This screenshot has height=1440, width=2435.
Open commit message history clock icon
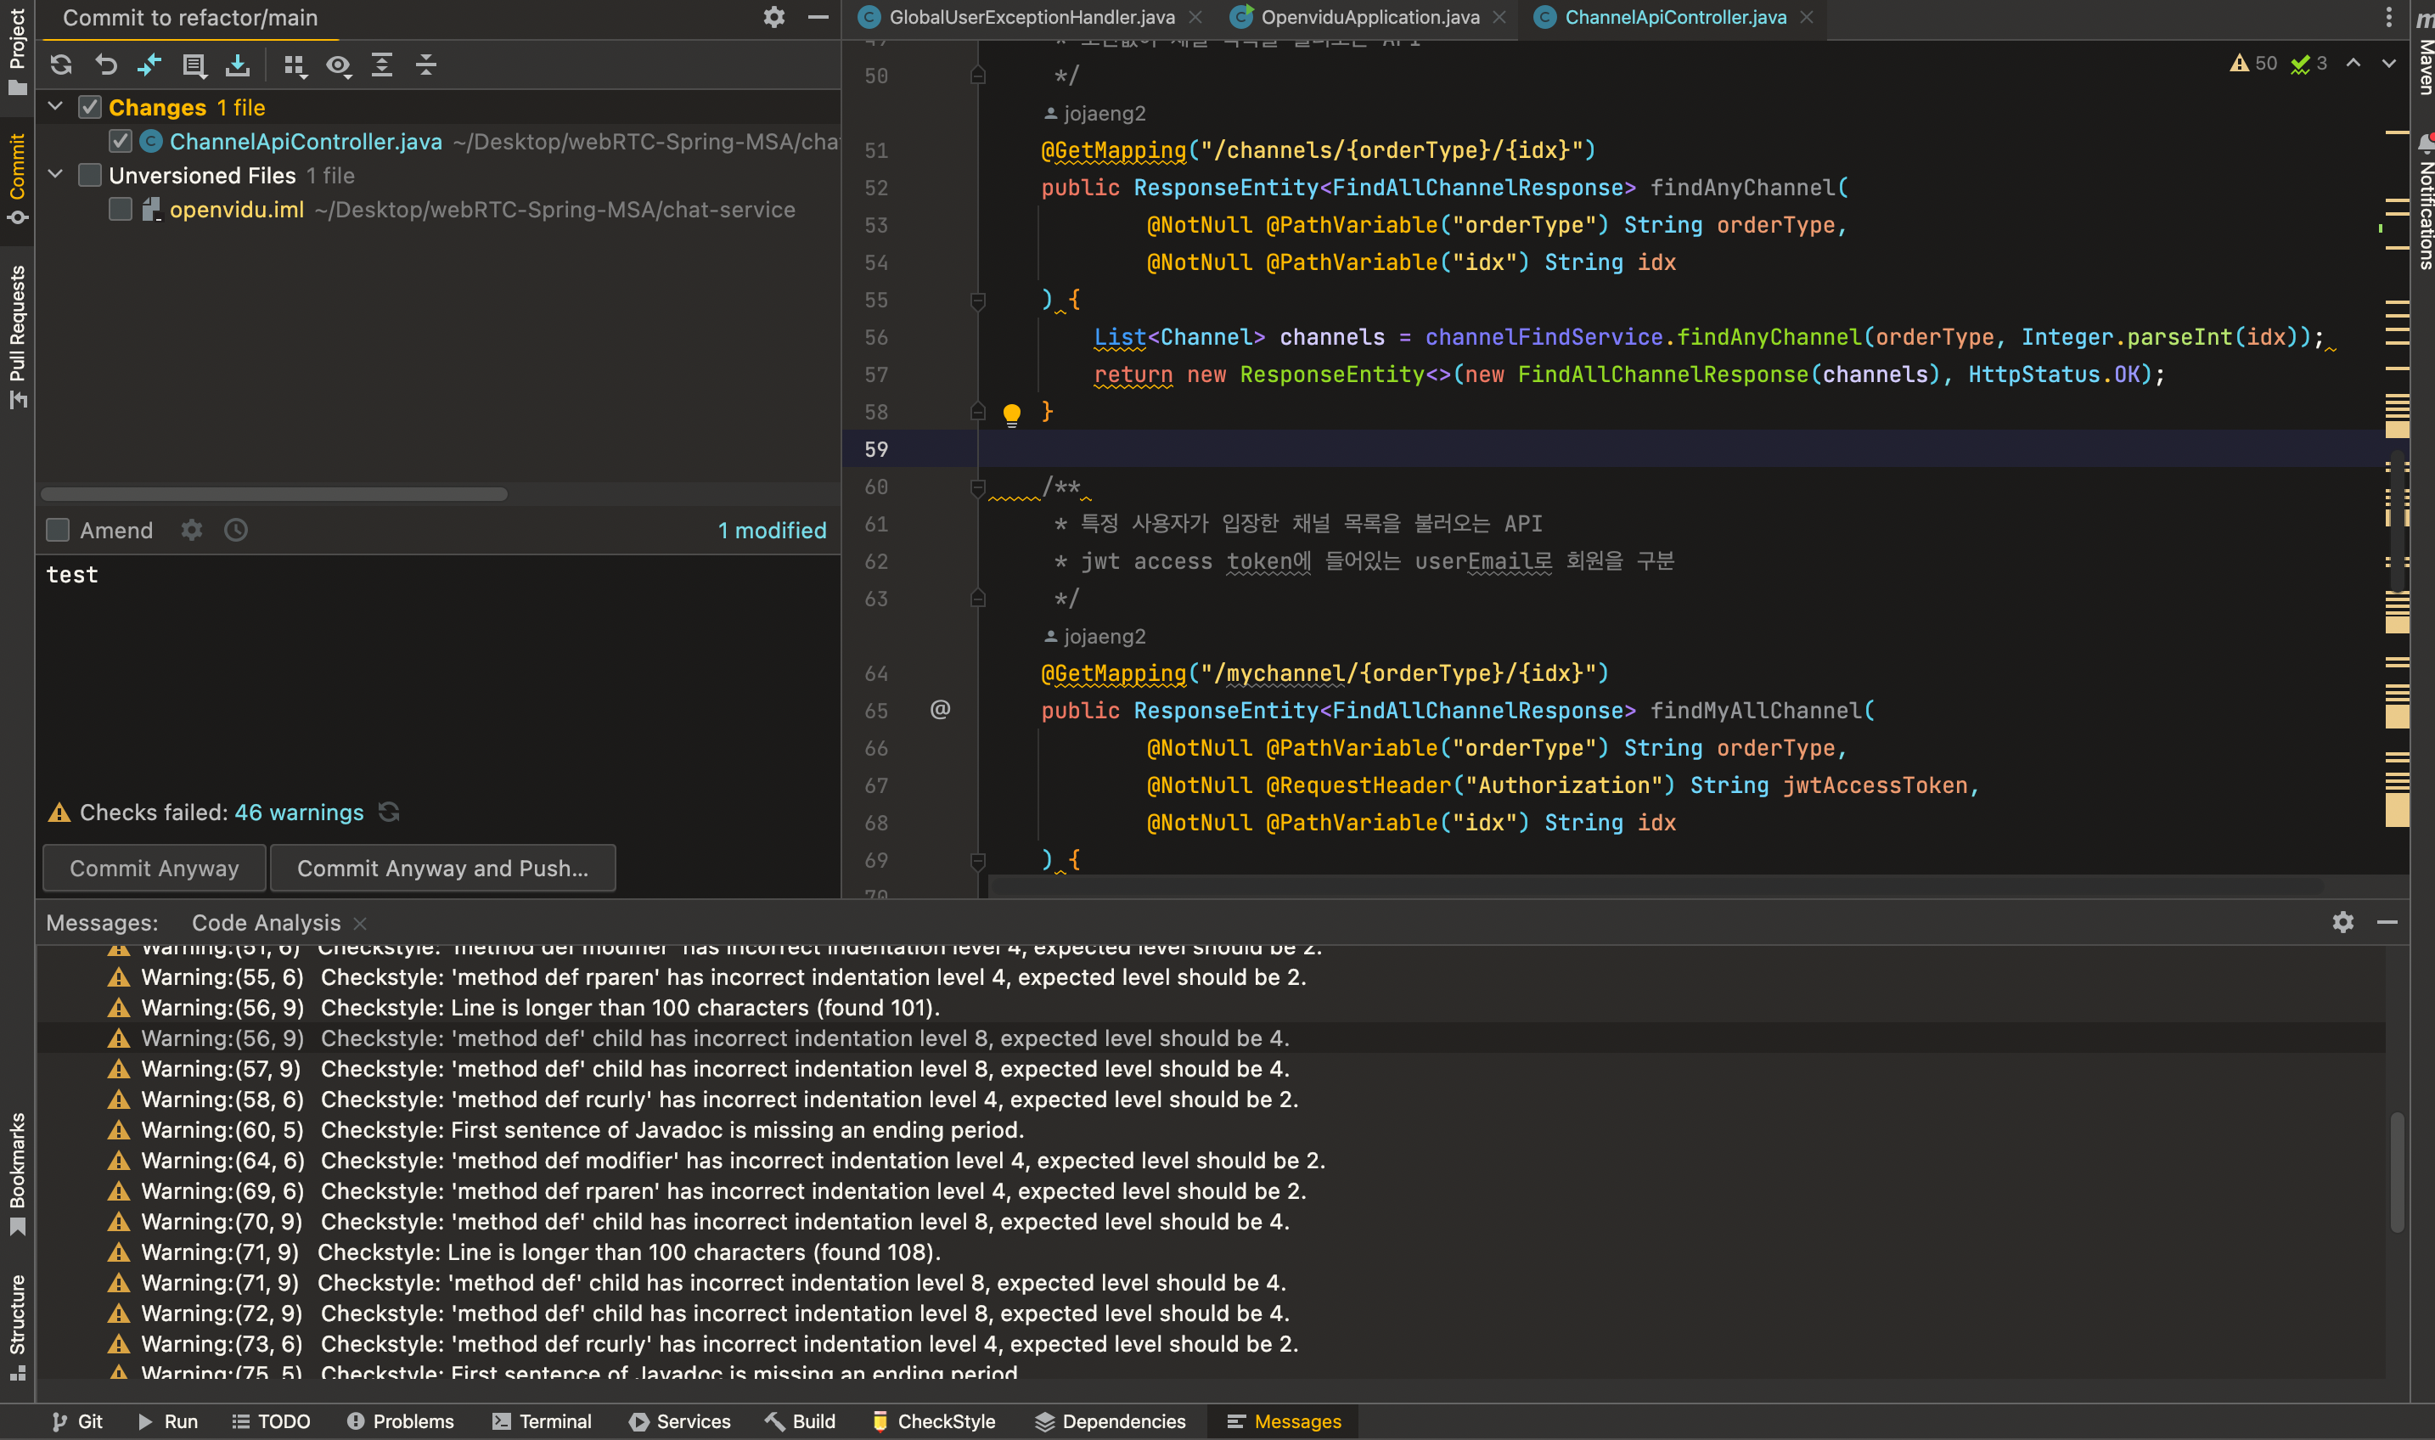pyautogui.click(x=236, y=530)
